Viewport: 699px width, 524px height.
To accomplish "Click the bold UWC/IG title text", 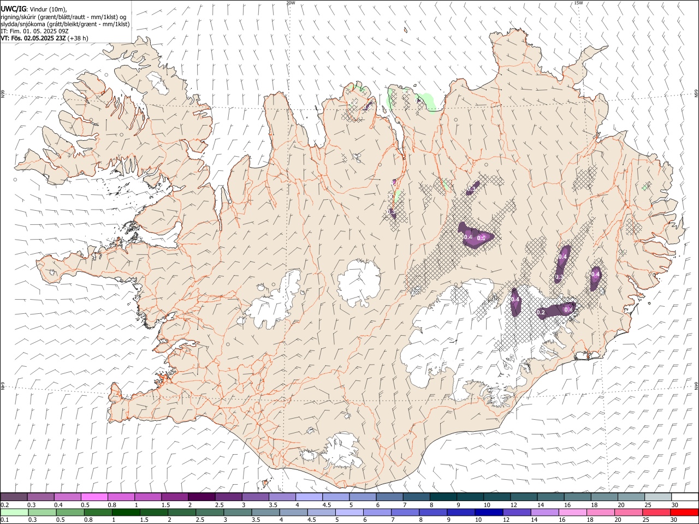I will pos(13,9).
